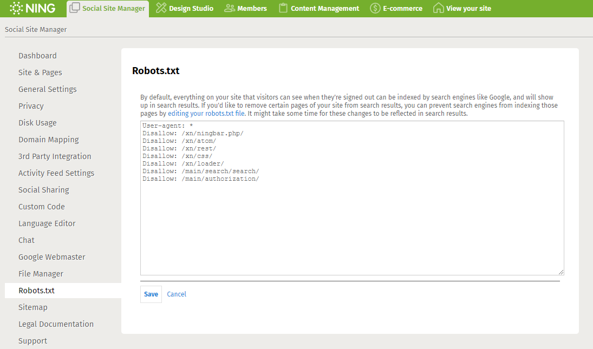593x349 pixels.
Task: Select Robots.txt sidebar item
Action: pyautogui.click(x=63, y=291)
